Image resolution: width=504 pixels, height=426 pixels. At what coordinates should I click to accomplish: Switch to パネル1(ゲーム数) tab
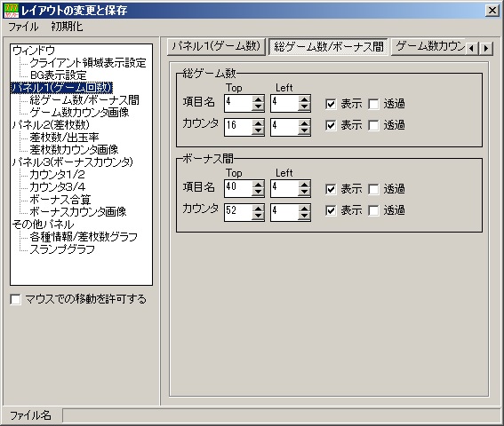216,46
